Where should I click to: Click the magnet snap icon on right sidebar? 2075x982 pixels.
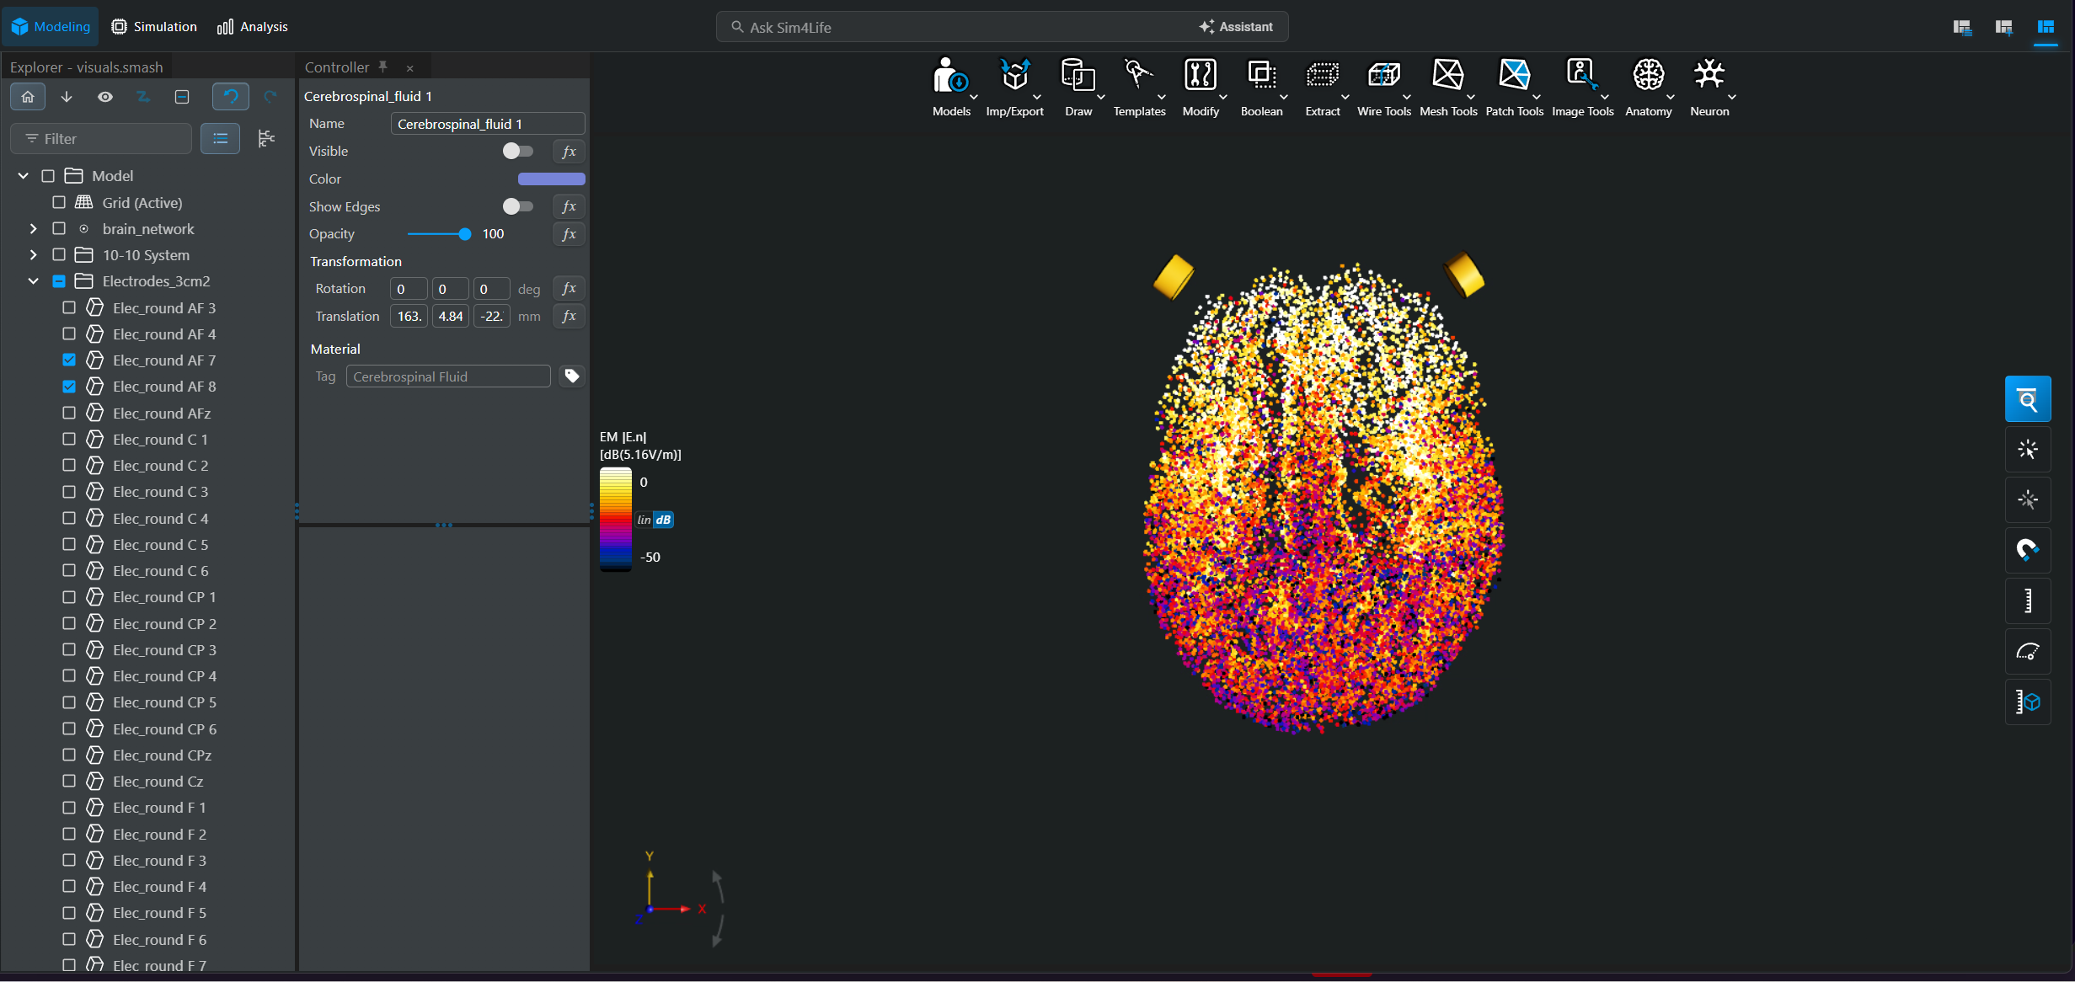pos(2027,550)
